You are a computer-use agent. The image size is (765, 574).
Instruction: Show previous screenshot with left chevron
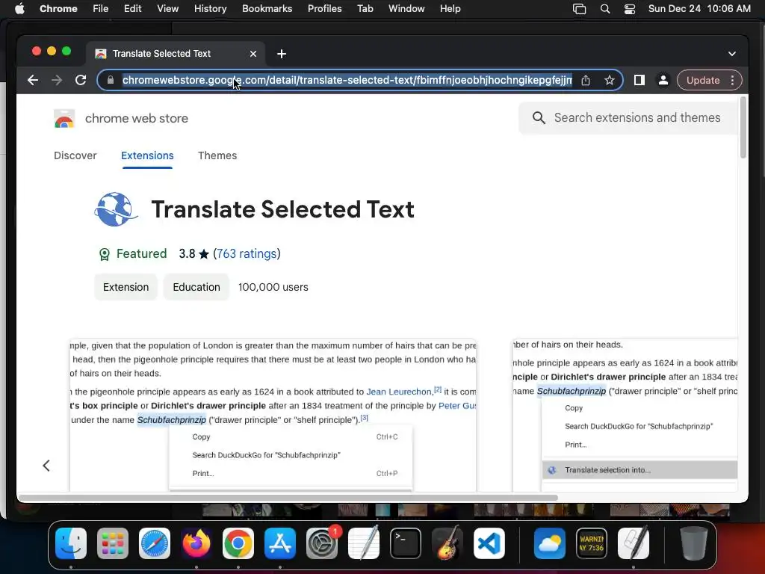[x=46, y=466]
